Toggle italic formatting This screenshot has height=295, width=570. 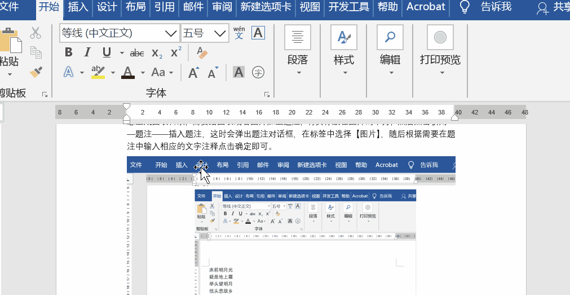(x=87, y=52)
